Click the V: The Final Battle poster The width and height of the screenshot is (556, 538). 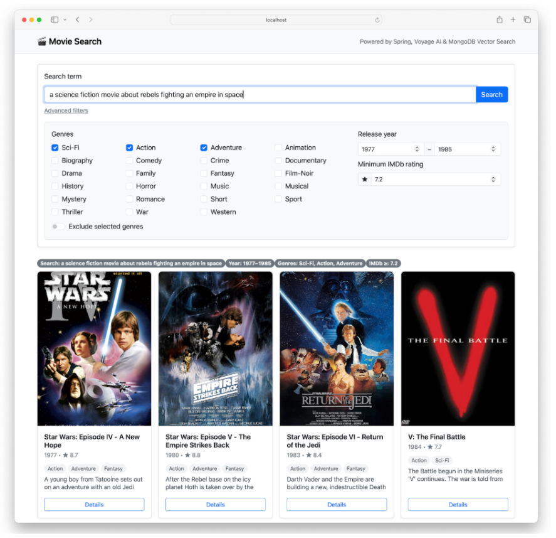[458, 348]
